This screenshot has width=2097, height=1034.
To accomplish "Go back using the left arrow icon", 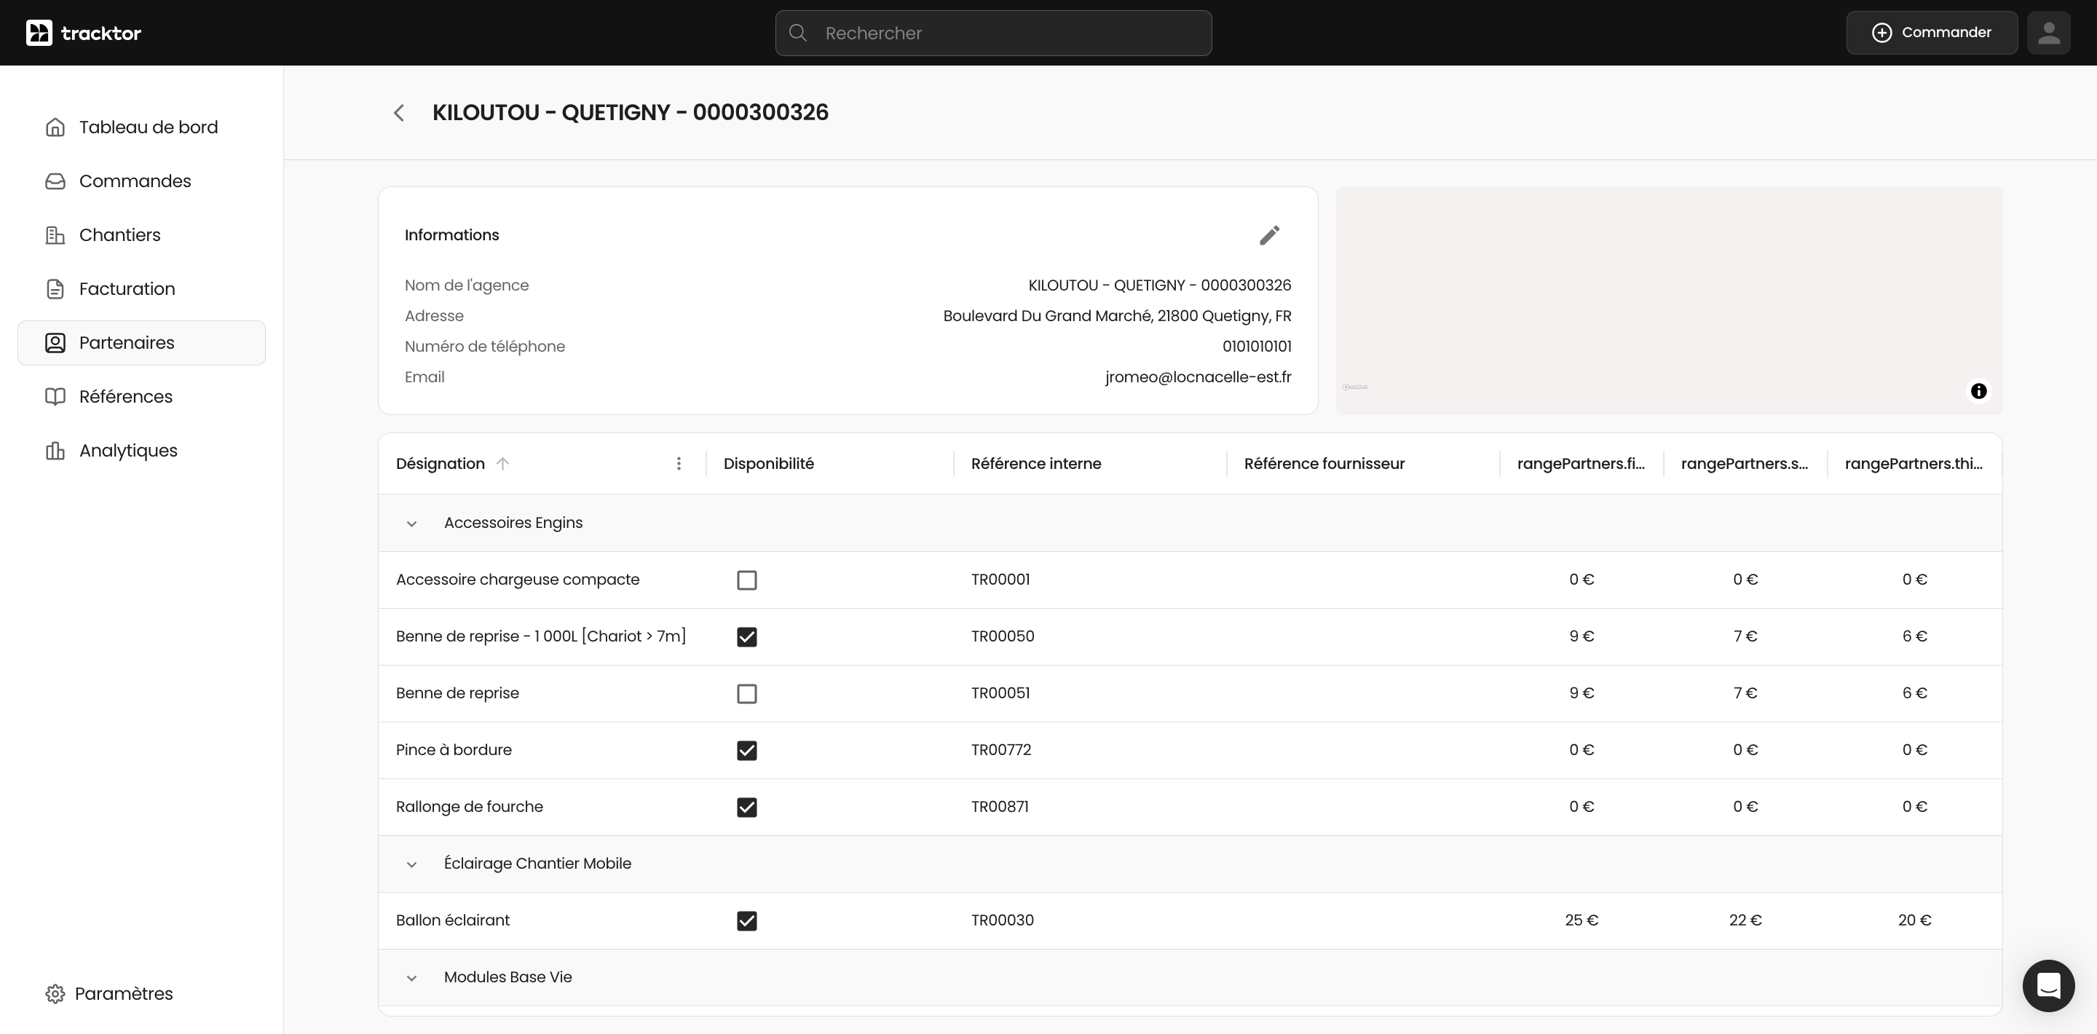I will coord(399,112).
